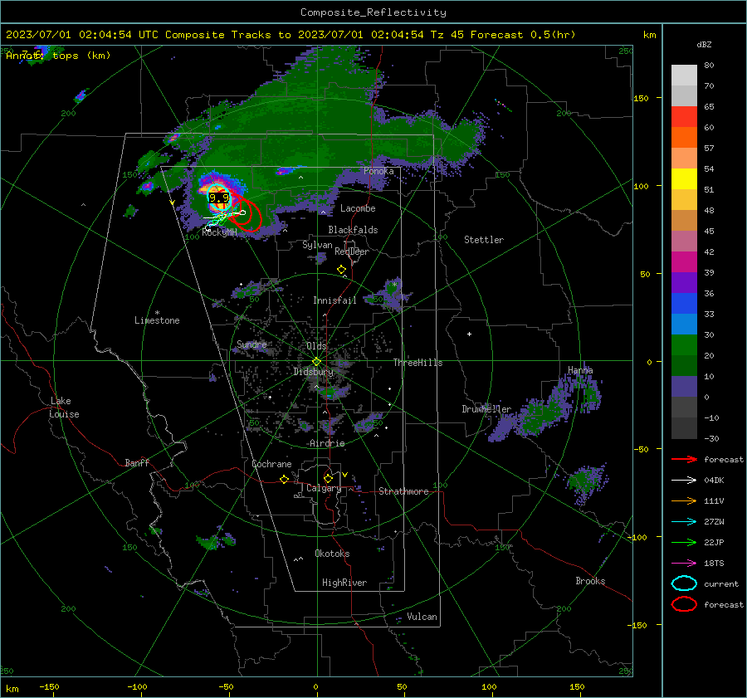Click the Stettler city label
This screenshot has width=747, height=698.
(x=484, y=240)
